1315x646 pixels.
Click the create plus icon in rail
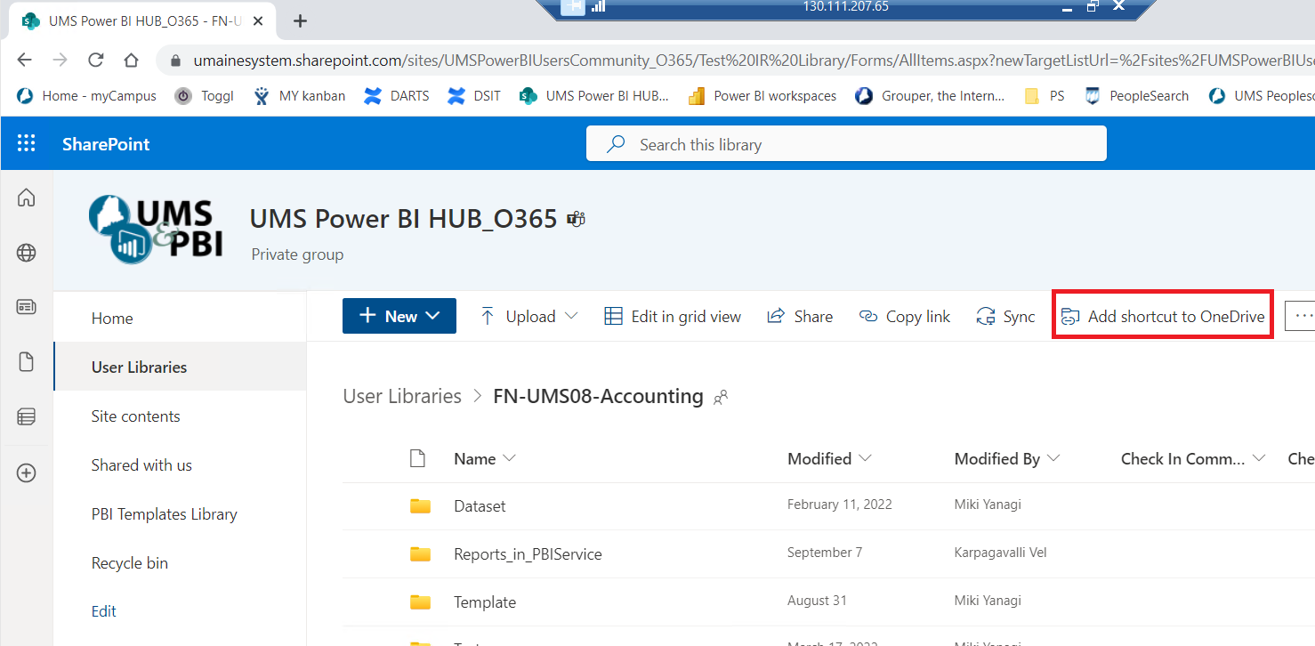pos(27,473)
